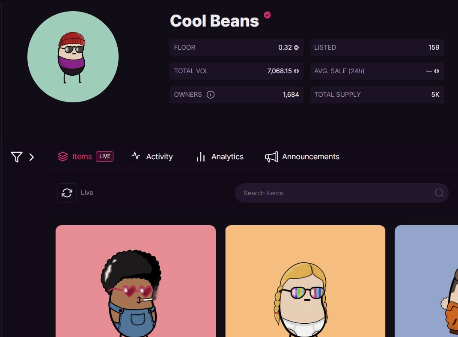Click the Analytics bar chart icon
Screen dimensions: 458x337
point(201,157)
